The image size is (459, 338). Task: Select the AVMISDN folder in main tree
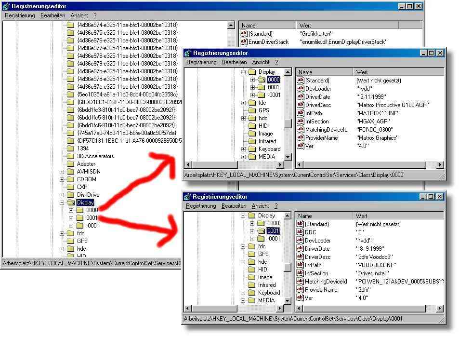(88, 172)
